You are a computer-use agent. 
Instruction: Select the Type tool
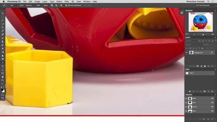[2, 66]
